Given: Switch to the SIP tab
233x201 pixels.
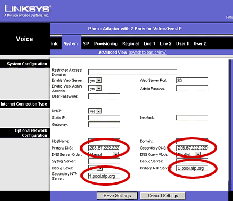Looking at the screenshot, I should 86,43.
